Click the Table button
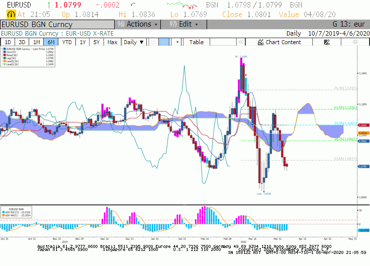This screenshot has width=370, height=266. coord(197,42)
